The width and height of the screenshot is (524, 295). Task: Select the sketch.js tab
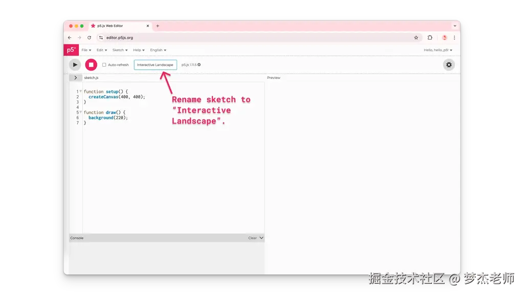point(92,77)
